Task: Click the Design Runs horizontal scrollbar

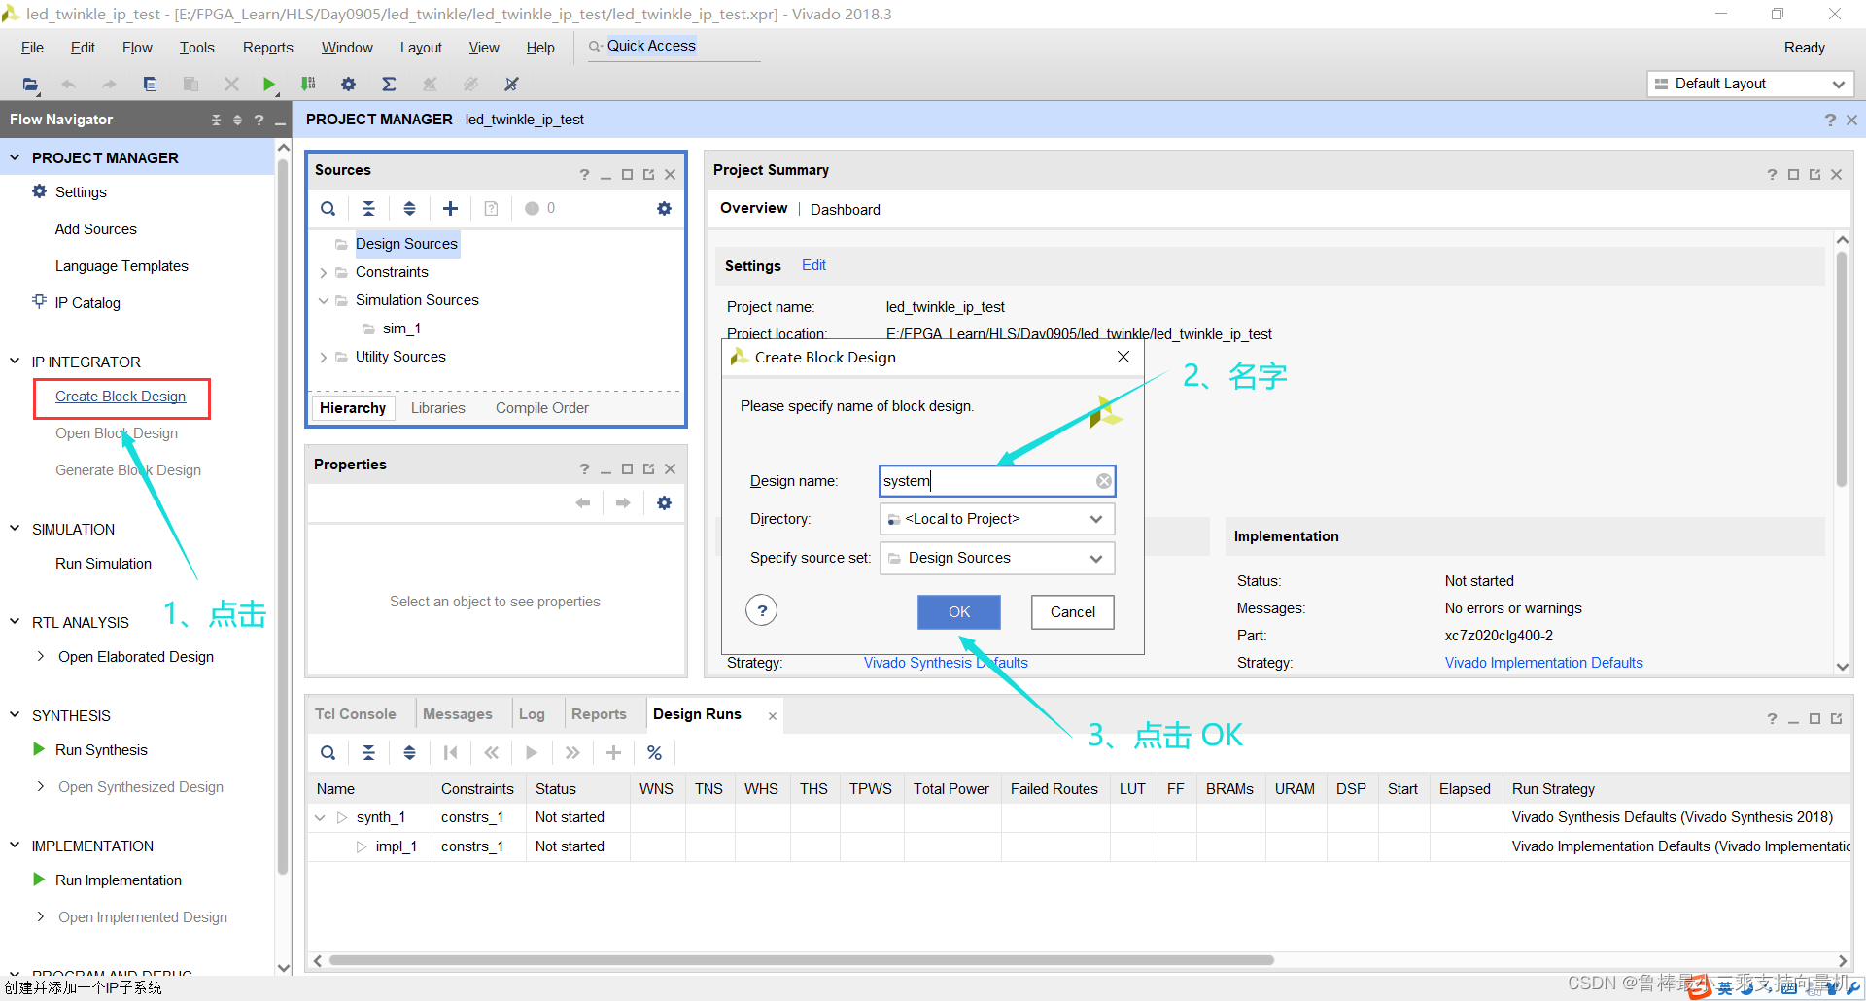Action: [802, 960]
